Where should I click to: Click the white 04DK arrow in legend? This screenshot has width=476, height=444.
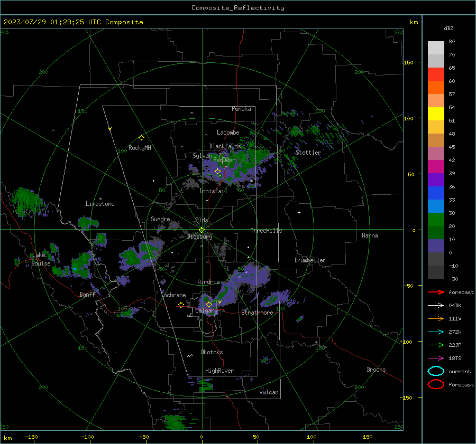[436, 305]
